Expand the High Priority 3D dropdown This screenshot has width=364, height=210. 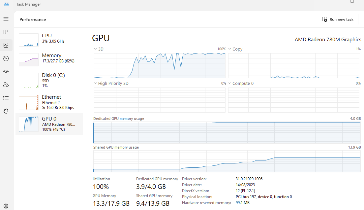pyautogui.click(x=96, y=84)
